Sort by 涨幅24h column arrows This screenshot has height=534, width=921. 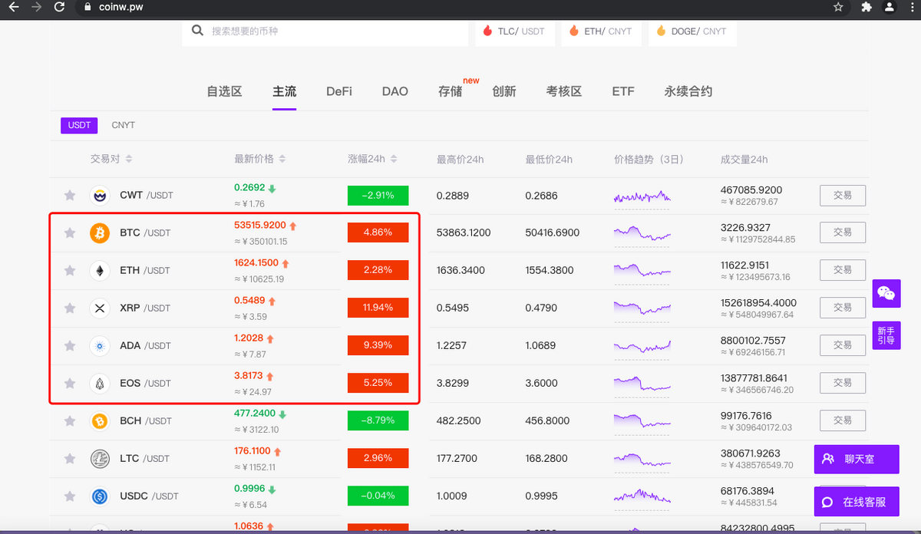click(x=394, y=159)
